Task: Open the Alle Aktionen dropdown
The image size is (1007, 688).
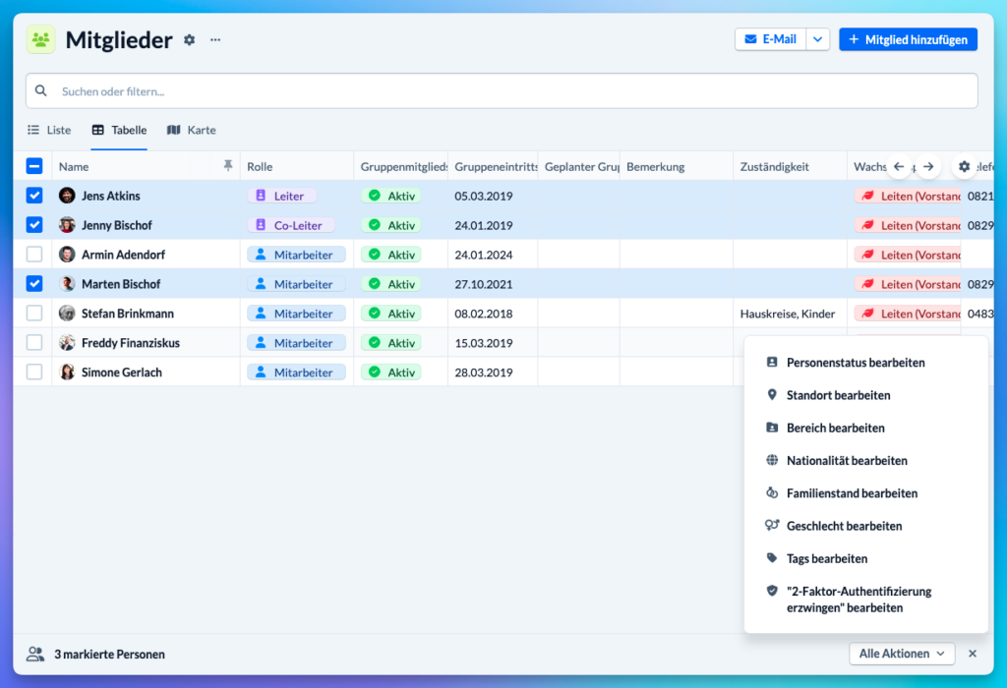Action: click(902, 654)
